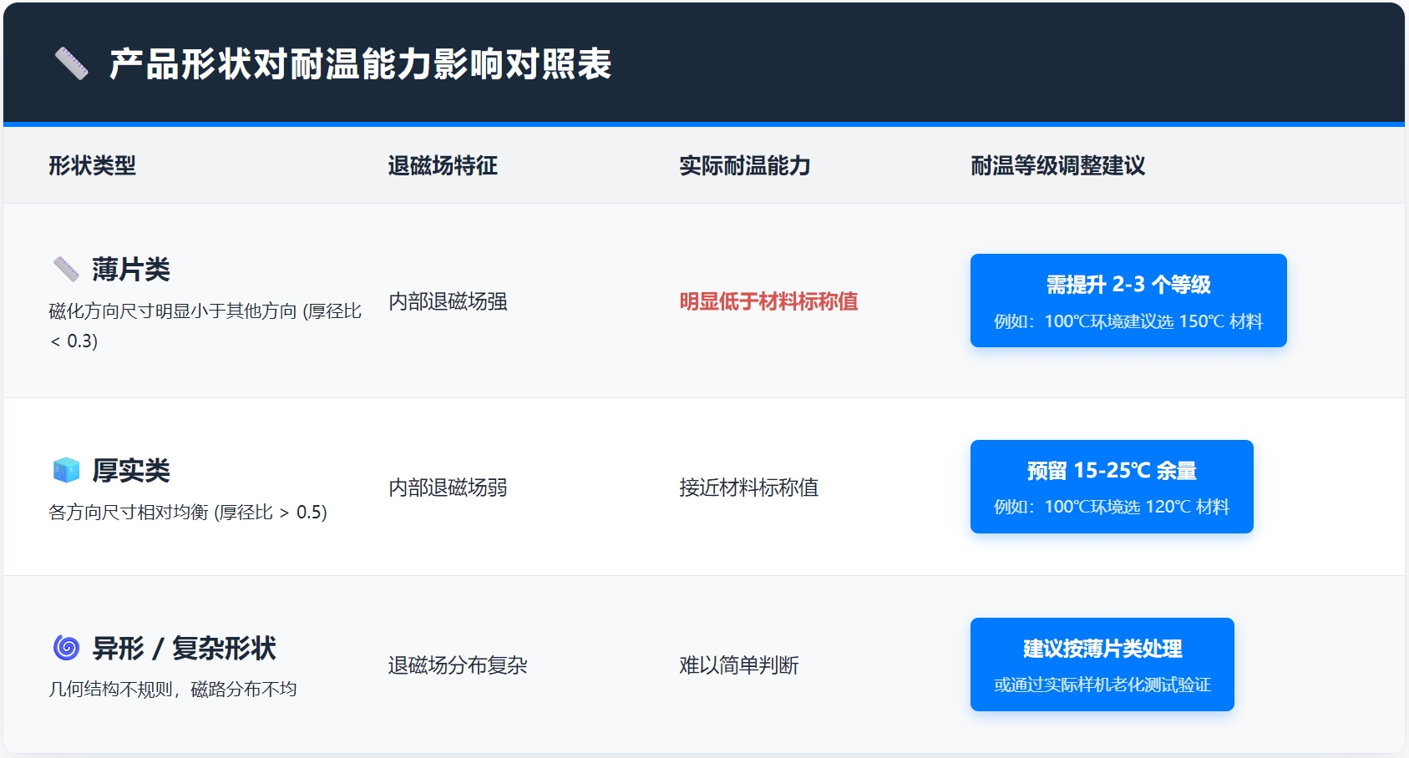Click the 产品形状对耐温能力影响对照表 heading

pos(360,64)
